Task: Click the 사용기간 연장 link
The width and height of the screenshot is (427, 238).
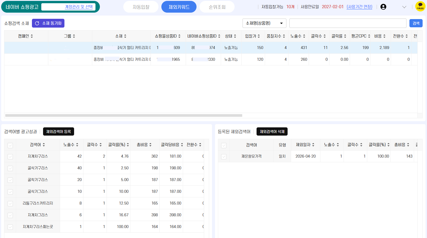Action: 359,7
